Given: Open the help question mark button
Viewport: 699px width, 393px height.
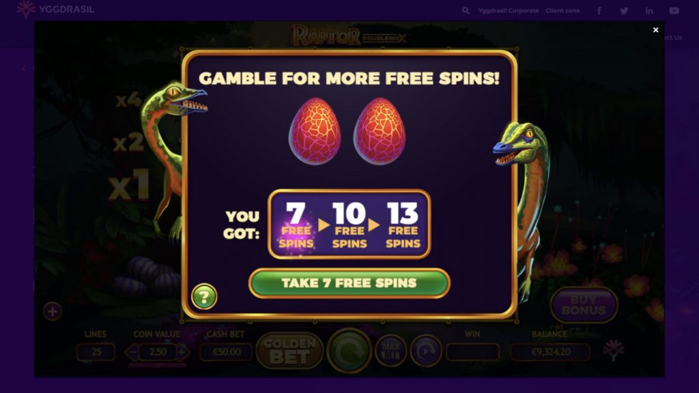Looking at the screenshot, I should (204, 296).
